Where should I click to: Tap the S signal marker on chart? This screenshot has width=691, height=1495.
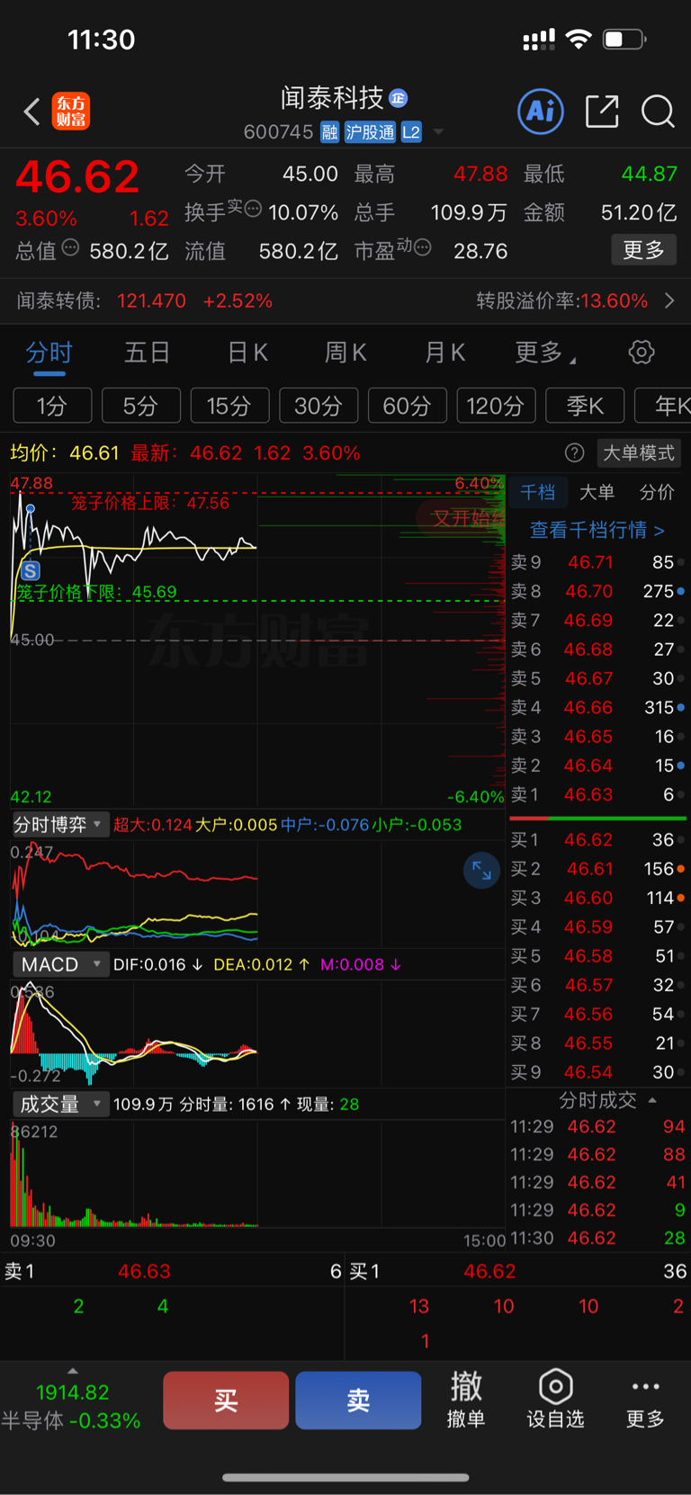[x=31, y=570]
